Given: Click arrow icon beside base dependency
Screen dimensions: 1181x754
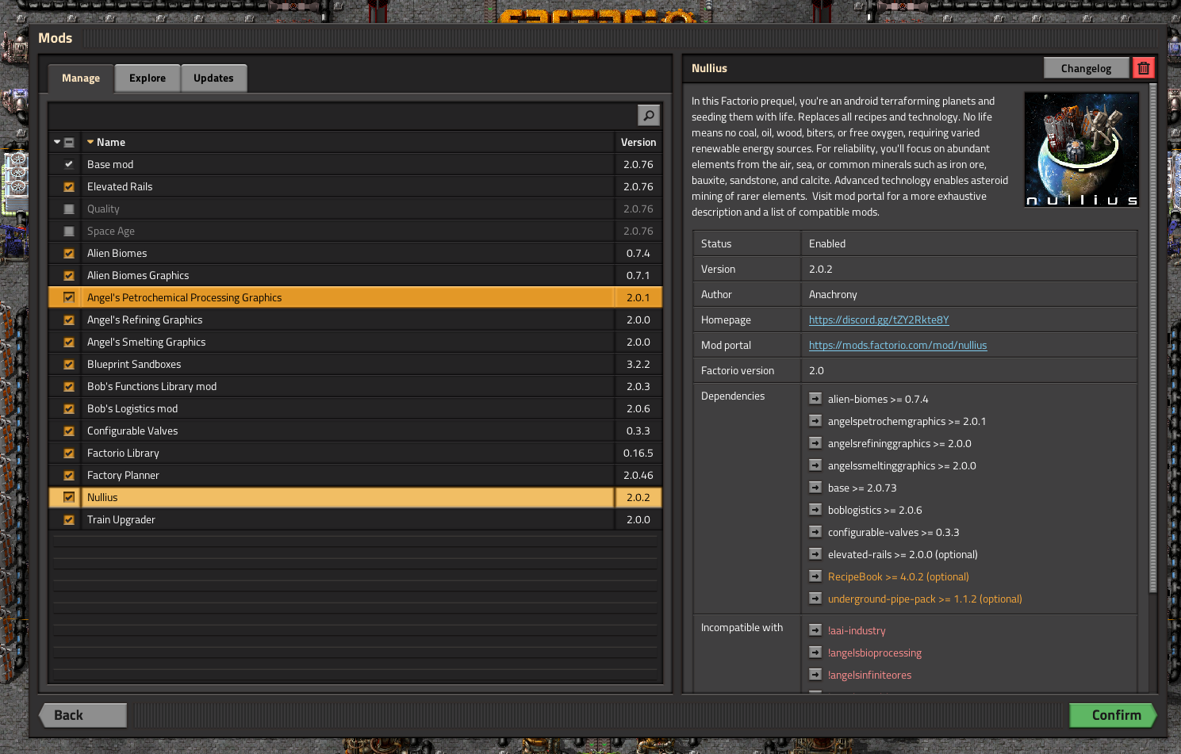Looking at the screenshot, I should pyautogui.click(x=815, y=488).
